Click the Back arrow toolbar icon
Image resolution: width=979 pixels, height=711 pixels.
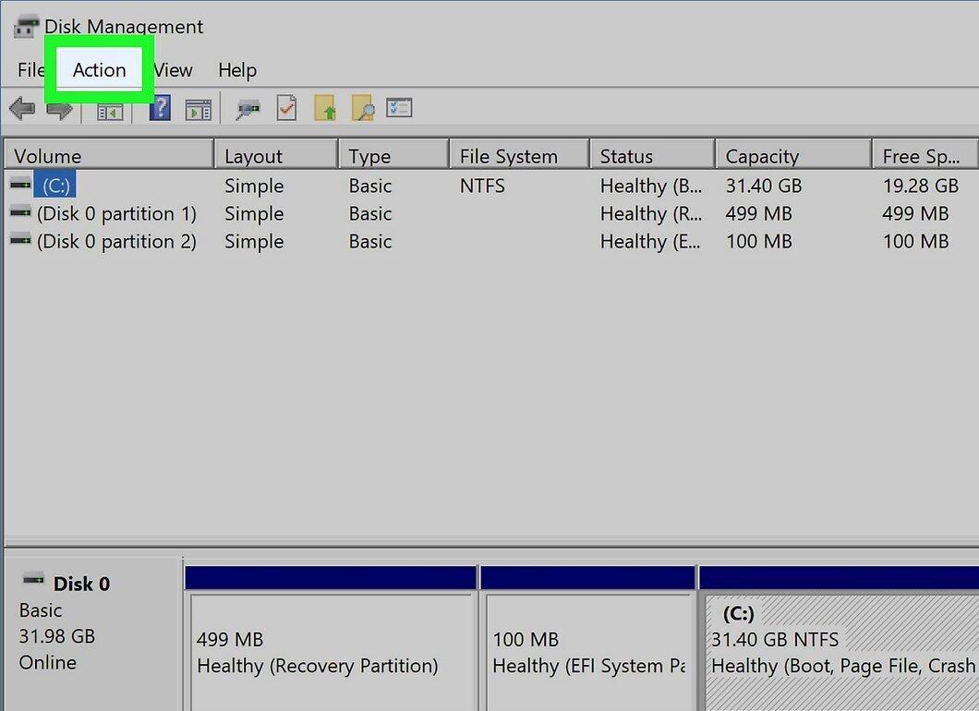coord(22,109)
